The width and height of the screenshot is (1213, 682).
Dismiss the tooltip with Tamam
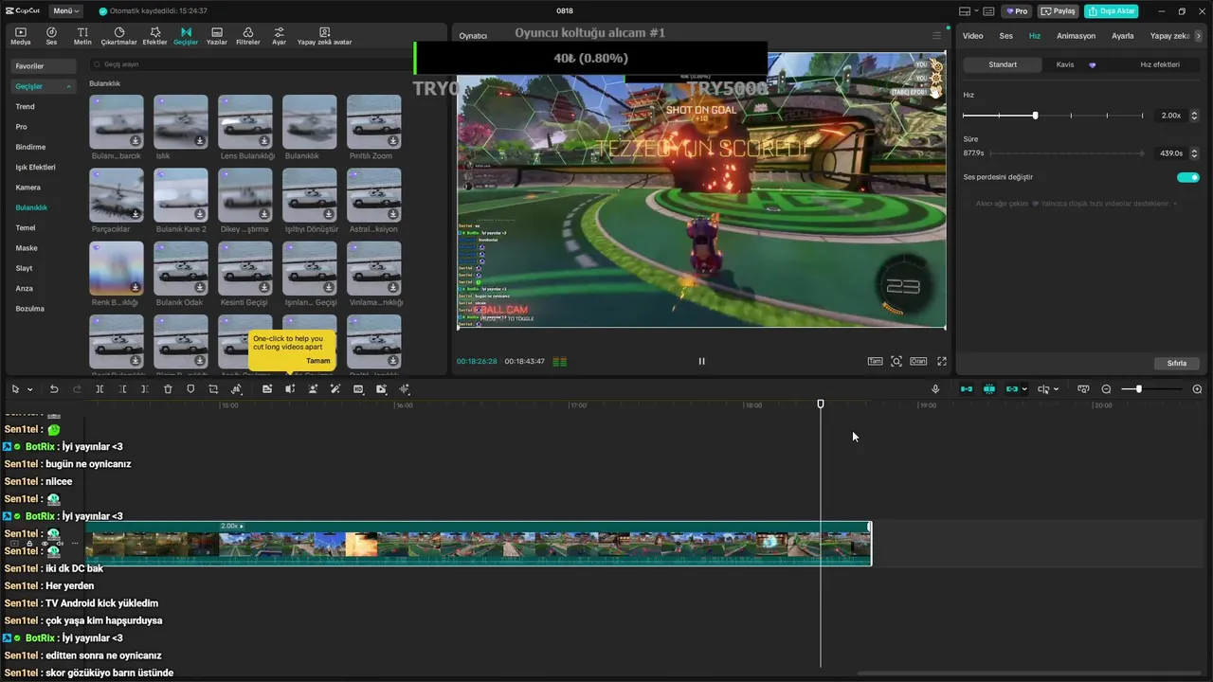tap(318, 361)
